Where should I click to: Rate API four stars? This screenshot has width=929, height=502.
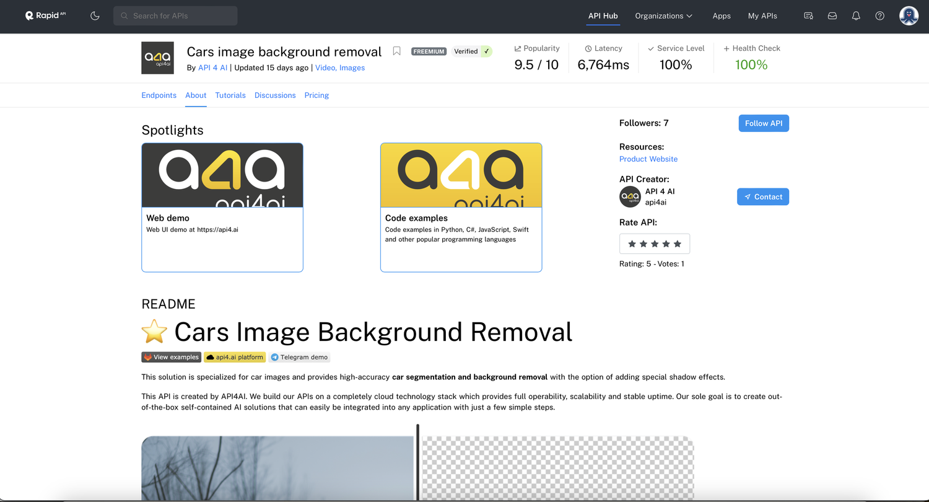666,244
